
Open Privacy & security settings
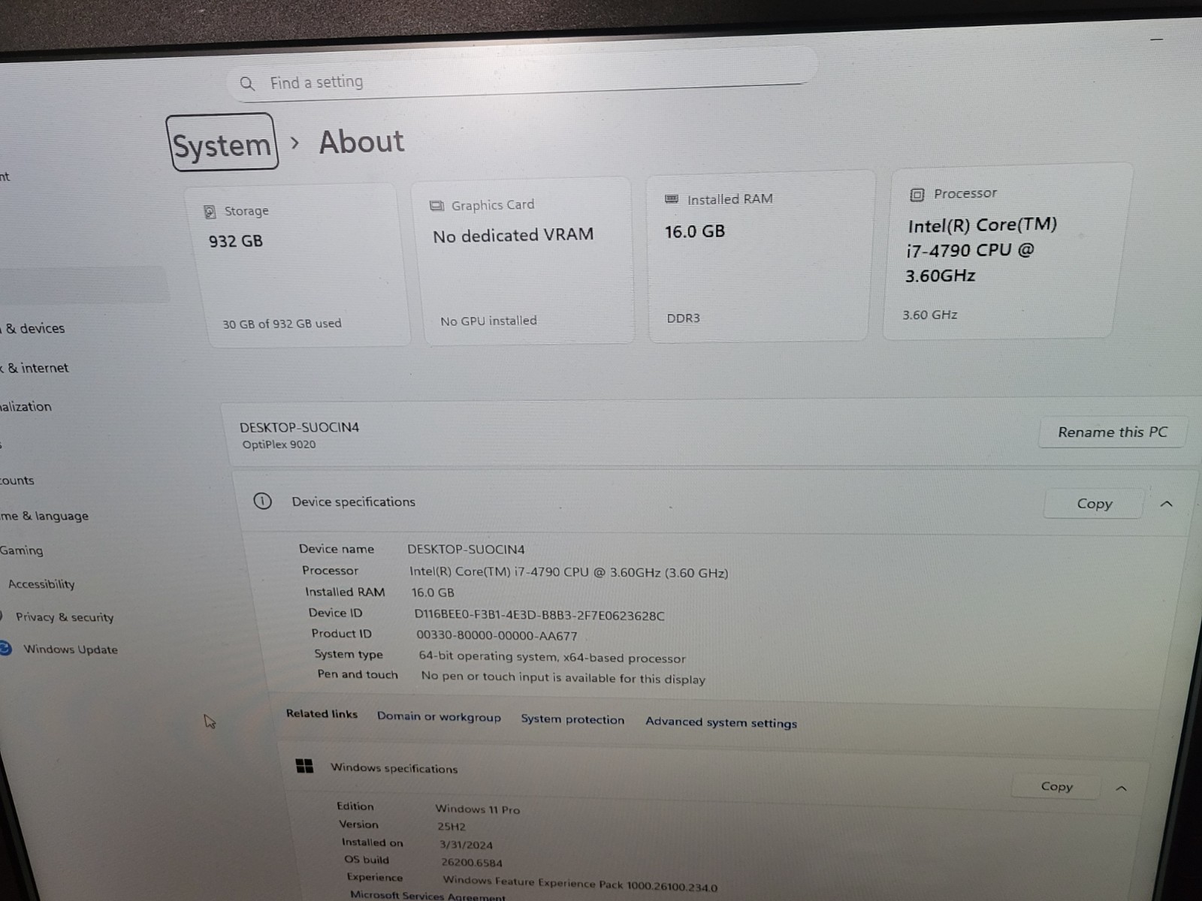tap(65, 616)
